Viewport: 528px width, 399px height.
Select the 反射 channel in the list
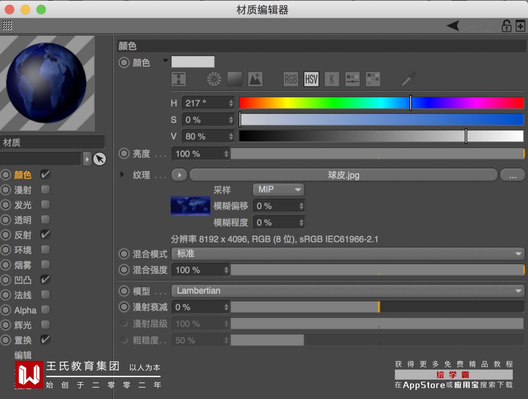[x=23, y=235]
